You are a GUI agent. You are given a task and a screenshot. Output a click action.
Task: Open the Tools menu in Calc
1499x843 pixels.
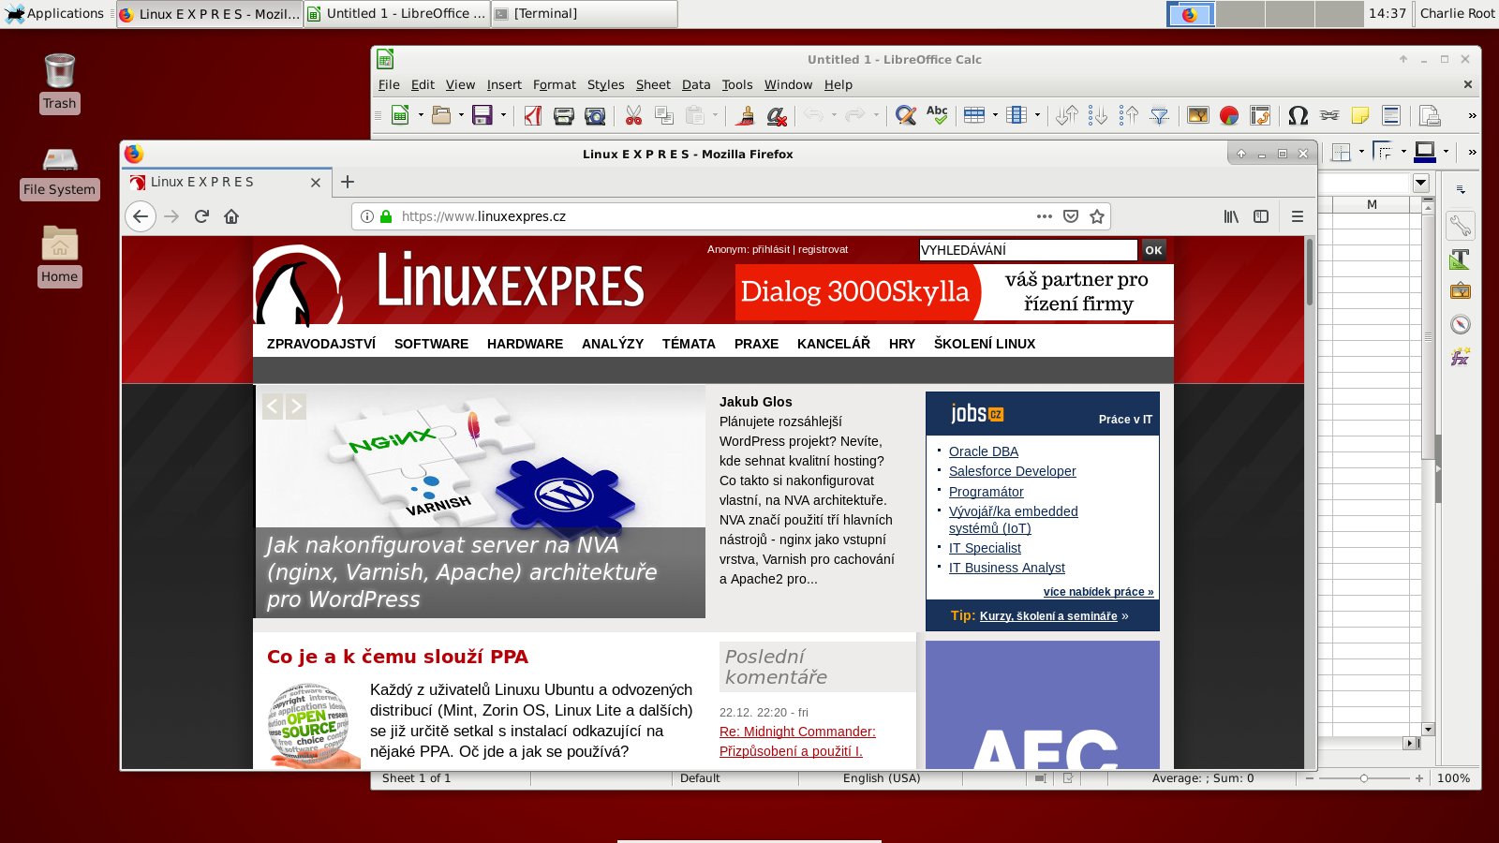[737, 84]
